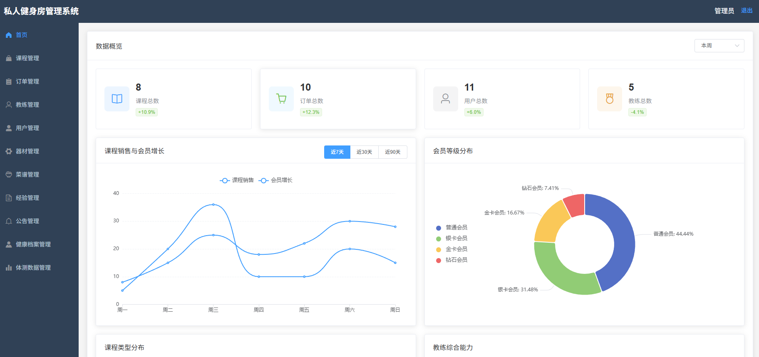Click the clipboard icon beside 订单管理
This screenshot has width=759, height=357.
tap(9, 82)
